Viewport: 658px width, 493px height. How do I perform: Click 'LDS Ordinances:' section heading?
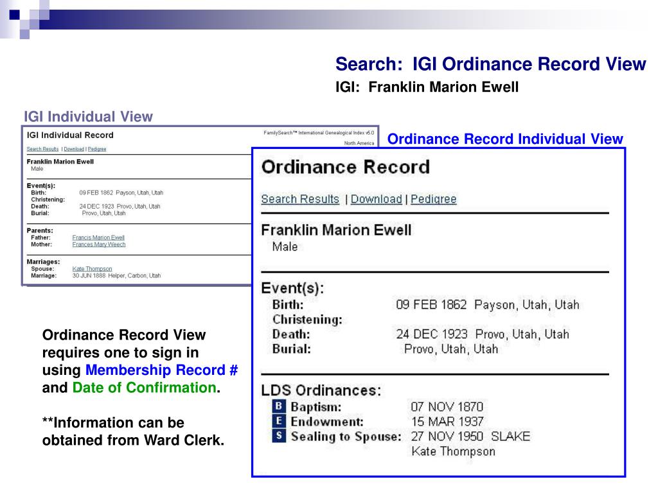pos(321,390)
